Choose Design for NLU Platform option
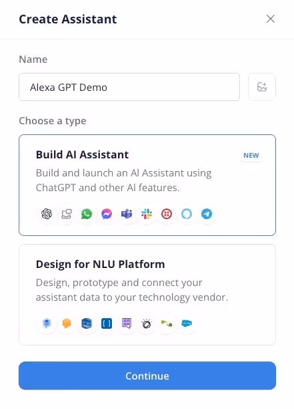The image size is (294, 409). pos(147,295)
